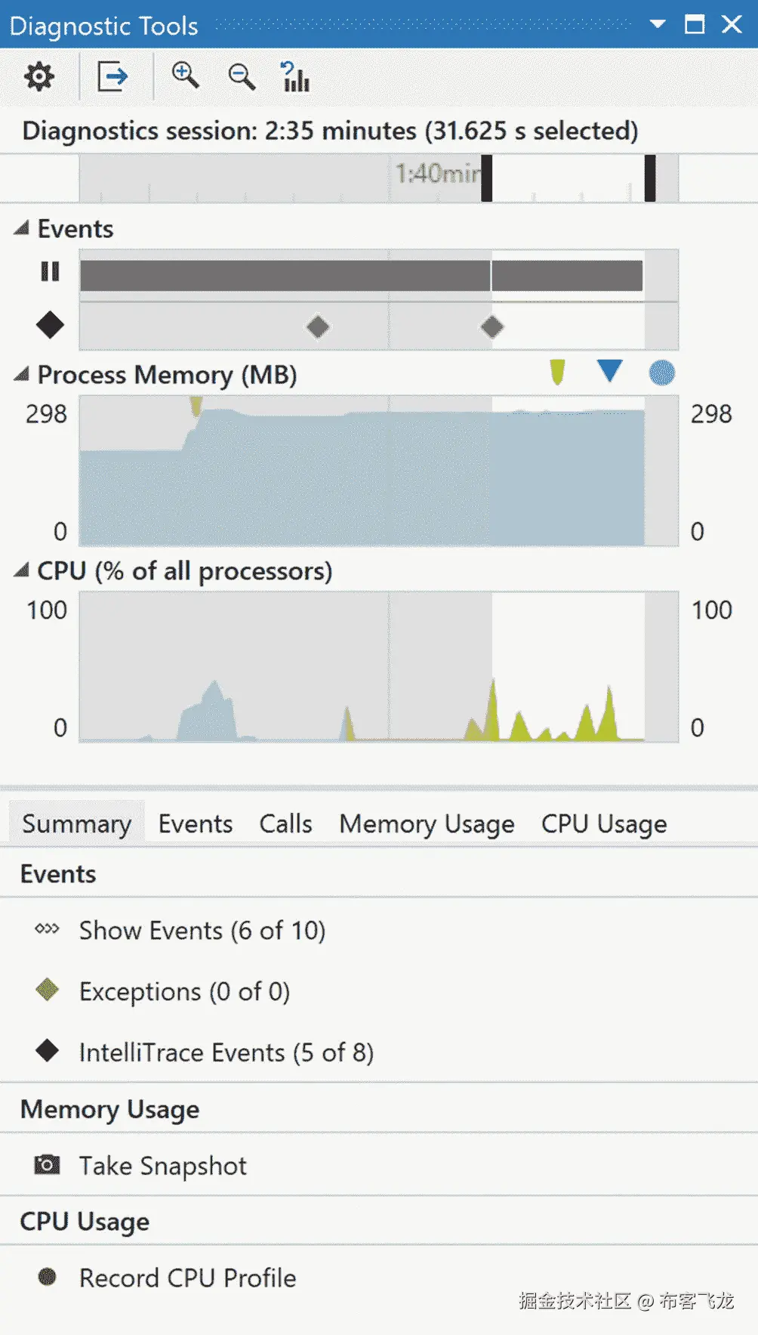
Task: Collapse the Process Memory graph
Action: point(22,374)
